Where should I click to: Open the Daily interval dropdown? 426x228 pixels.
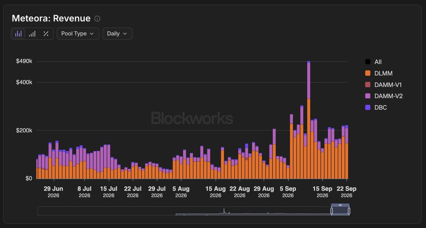click(x=117, y=34)
